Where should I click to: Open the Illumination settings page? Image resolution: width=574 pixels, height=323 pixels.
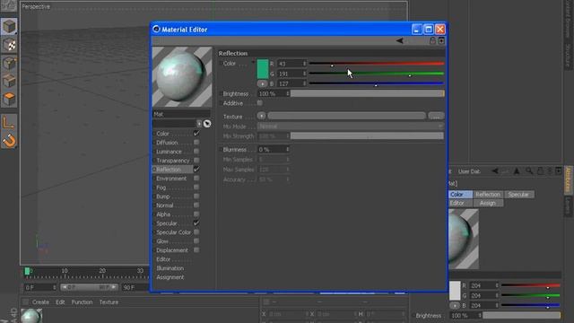[x=170, y=268]
